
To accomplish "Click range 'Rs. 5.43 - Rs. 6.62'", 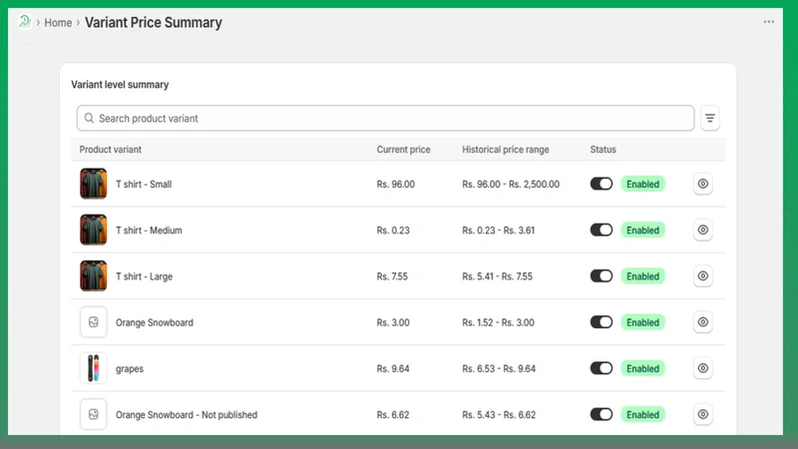I will tap(499, 414).
